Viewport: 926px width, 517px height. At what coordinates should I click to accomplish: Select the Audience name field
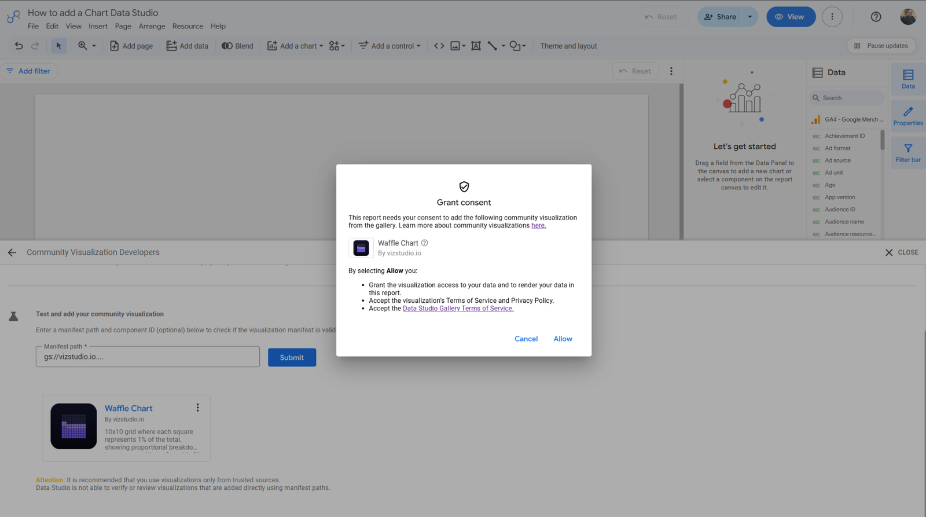(846, 222)
